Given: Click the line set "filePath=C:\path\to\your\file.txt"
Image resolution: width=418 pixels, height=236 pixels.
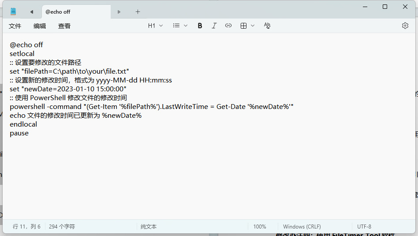Looking at the screenshot, I should tap(69, 71).
